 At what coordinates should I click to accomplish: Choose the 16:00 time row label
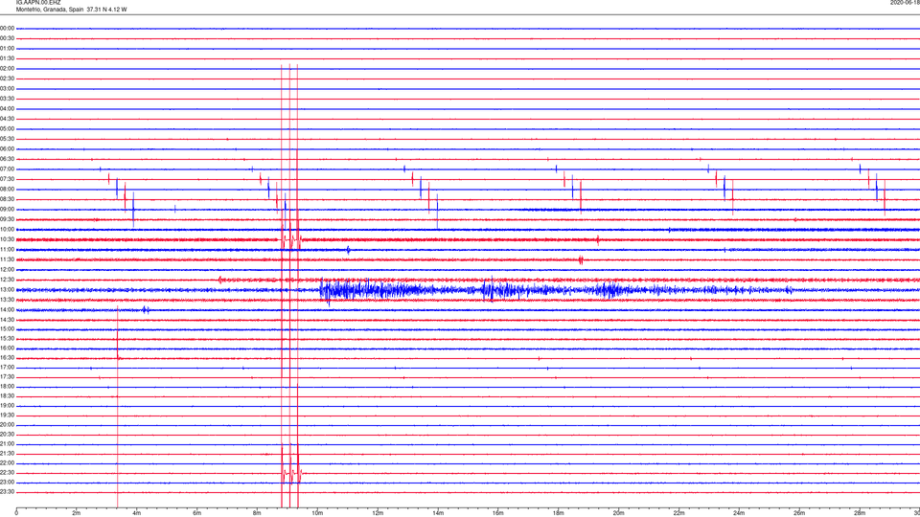click(x=8, y=348)
